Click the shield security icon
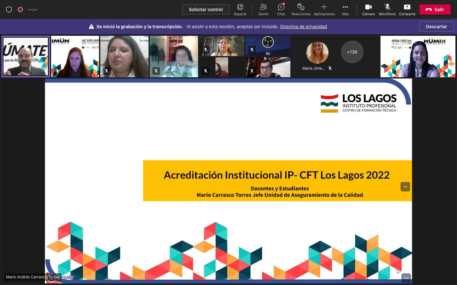 (9, 9)
